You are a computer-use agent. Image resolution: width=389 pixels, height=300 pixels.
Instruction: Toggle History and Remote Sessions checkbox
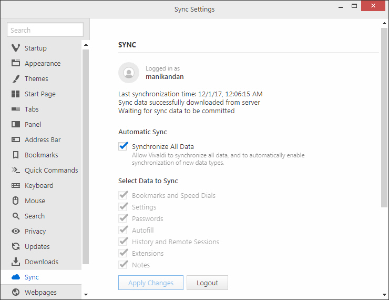[124, 242]
